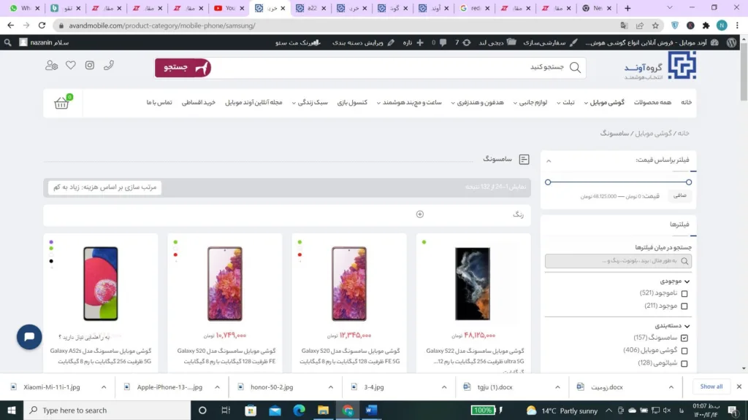Select the purple color dot on Galaxy A52s
748x420 pixels.
(52, 242)
